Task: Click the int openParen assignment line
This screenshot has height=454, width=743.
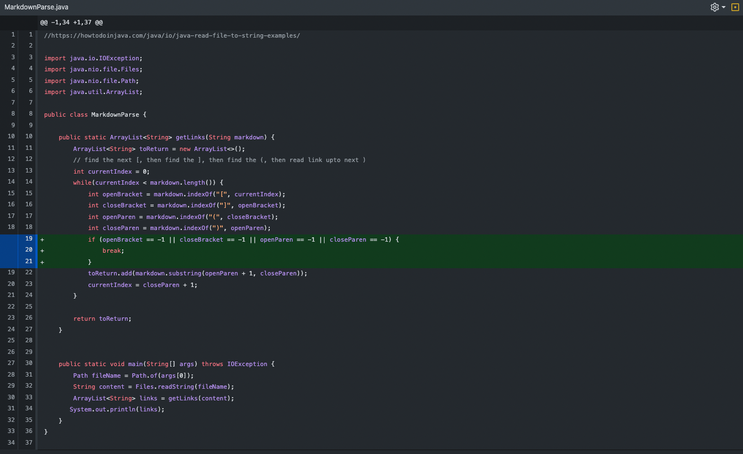Action: coord(183,217)
